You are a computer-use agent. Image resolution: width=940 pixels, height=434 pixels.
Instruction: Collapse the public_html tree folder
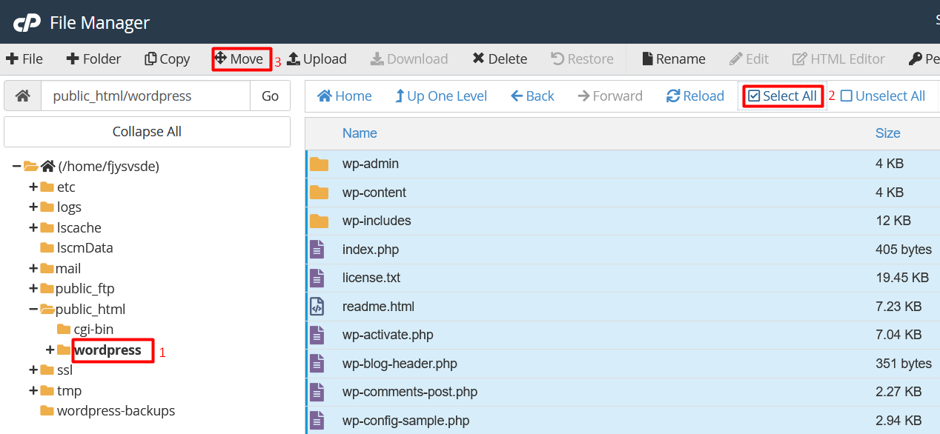tap(33, 310)
